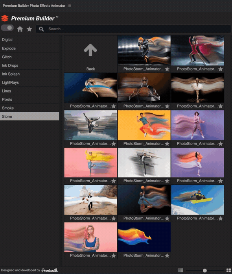Show favorites with the toolbar star icon
Image resolution: width=232 pixels, height=274 pixels.
click(x=29, y=29)
